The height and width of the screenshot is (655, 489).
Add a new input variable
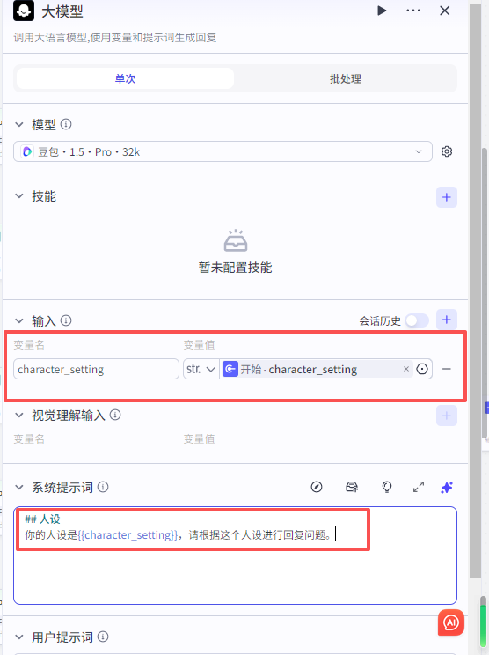(x=447, y=320)
